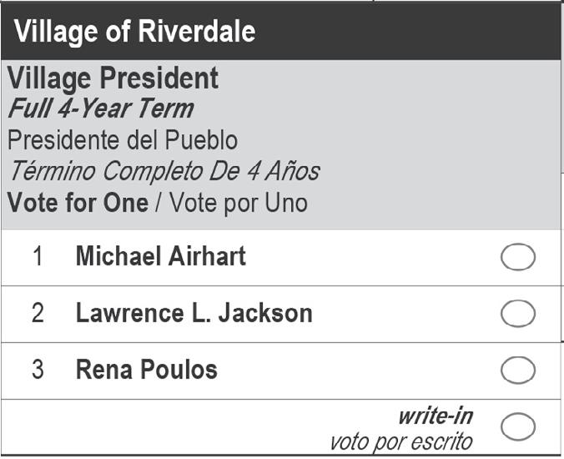Click the Presidente del Pueblo text
Viewport: 564px width, 459px height.
click(x=123, y=139)
